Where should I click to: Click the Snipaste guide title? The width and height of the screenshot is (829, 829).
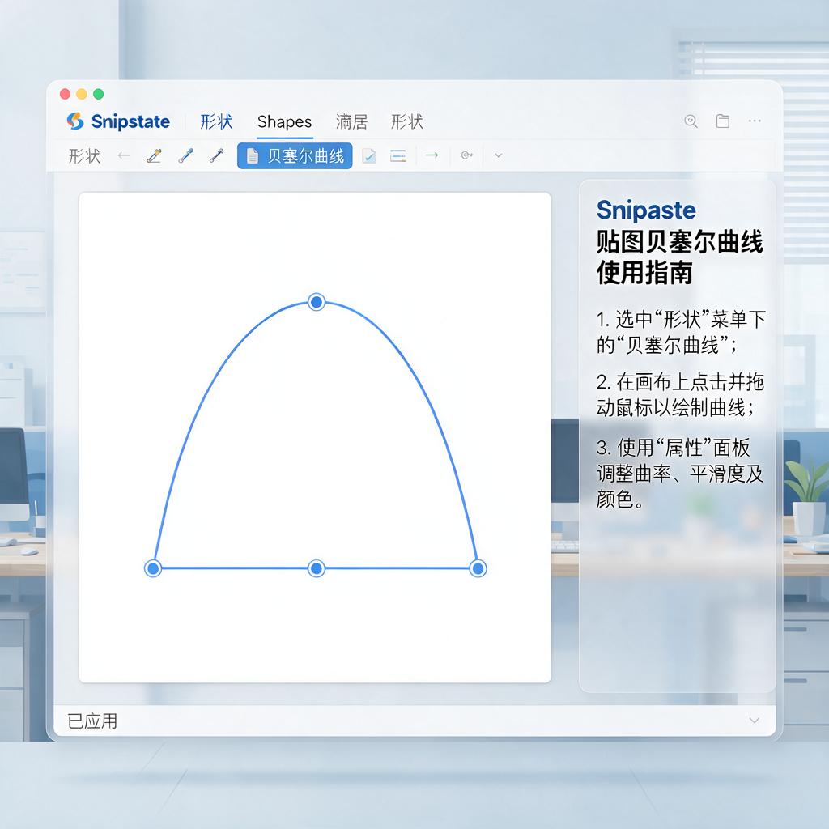(646, 210)
